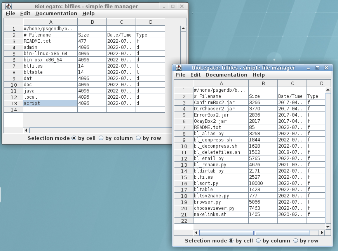
Task: Click the scroll-down arrow in the lower-right window
Action: pos(328,227)
